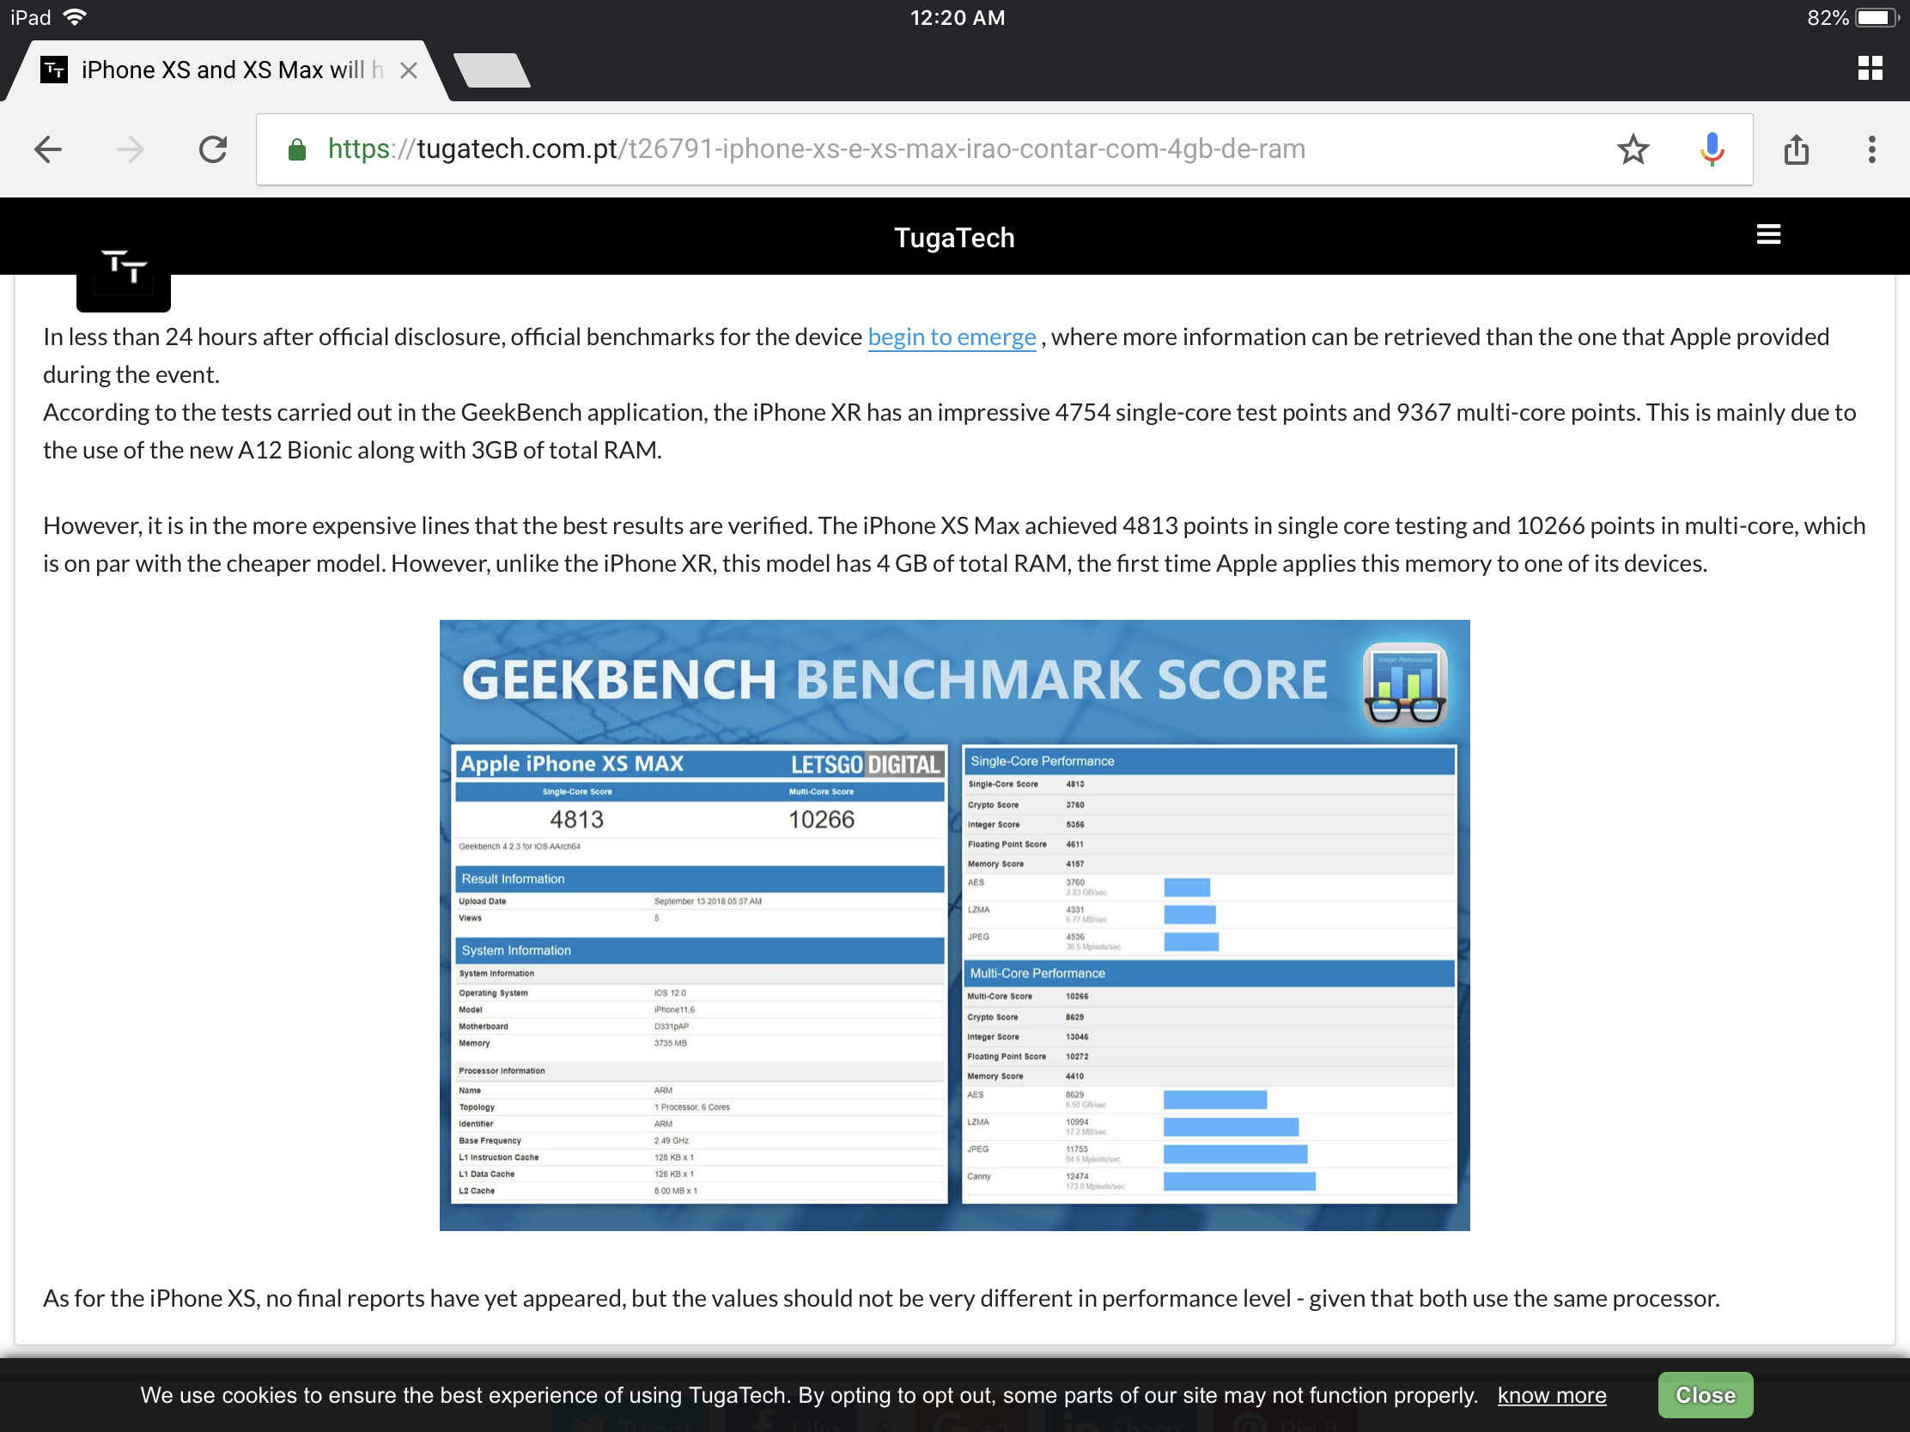Click the forward navigation arrow
This screenshot has width=1910, height=1432.
coord(131,149)
